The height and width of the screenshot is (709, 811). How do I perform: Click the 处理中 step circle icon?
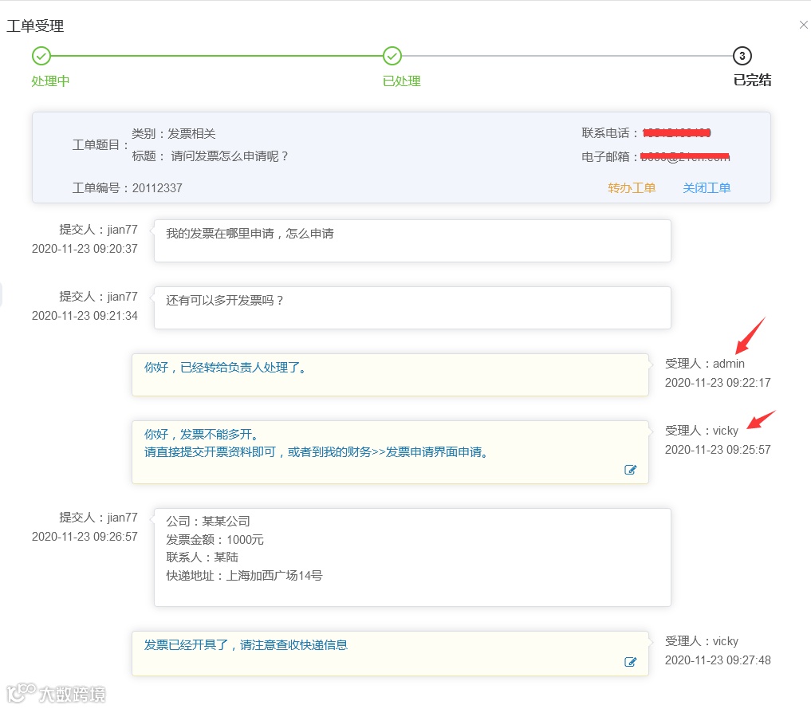[x=41, y=56]
